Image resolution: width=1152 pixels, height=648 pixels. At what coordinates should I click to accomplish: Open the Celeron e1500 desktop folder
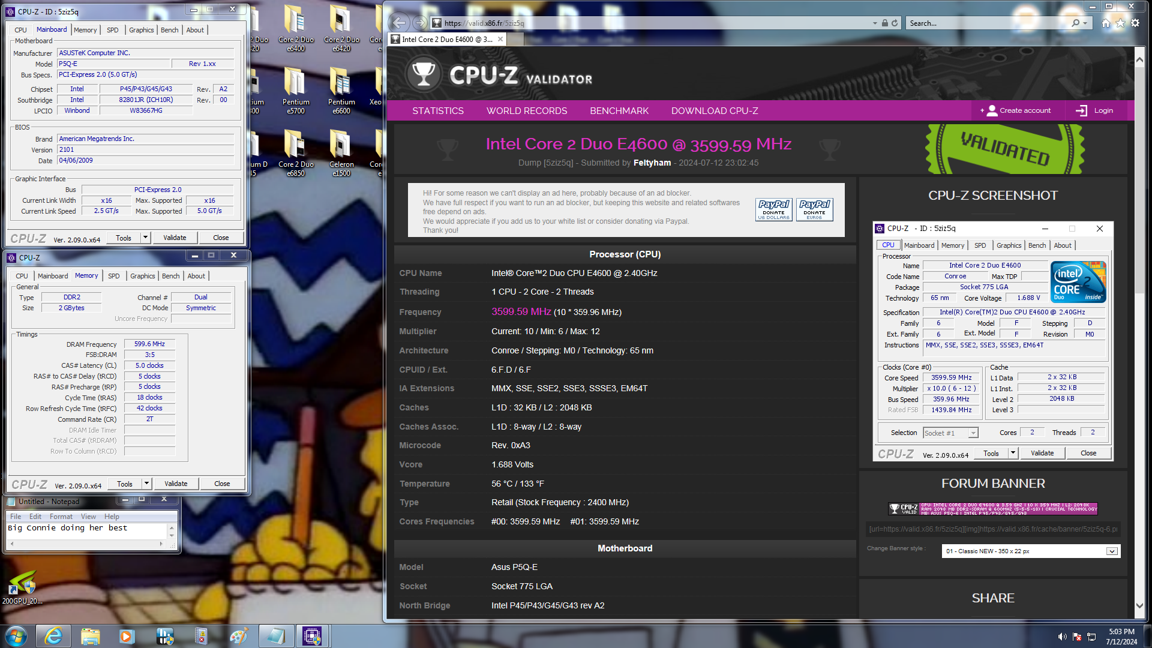click(x=341, y=153)
